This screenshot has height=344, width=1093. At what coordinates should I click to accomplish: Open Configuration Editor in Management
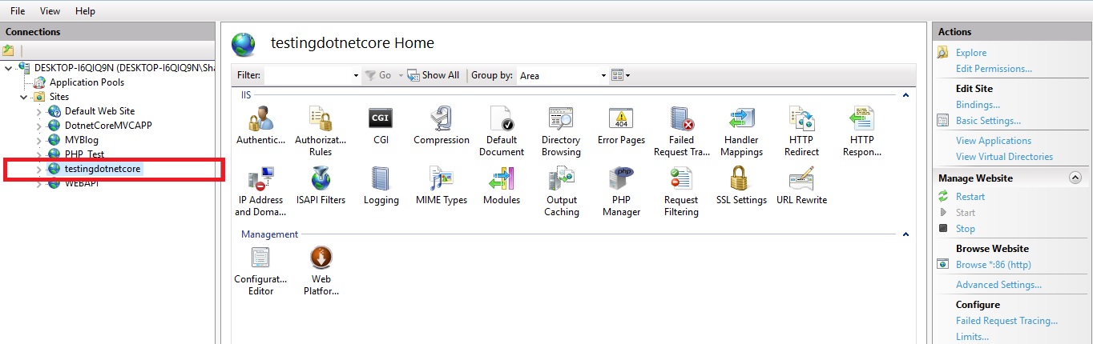click(x=260, y=271)
